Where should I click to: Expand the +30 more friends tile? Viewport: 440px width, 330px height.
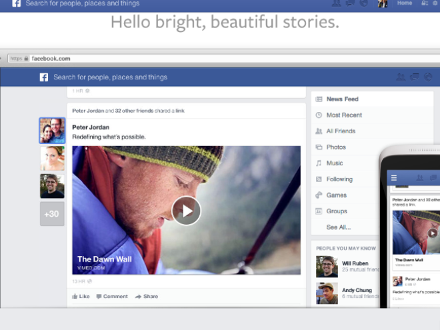52,214
